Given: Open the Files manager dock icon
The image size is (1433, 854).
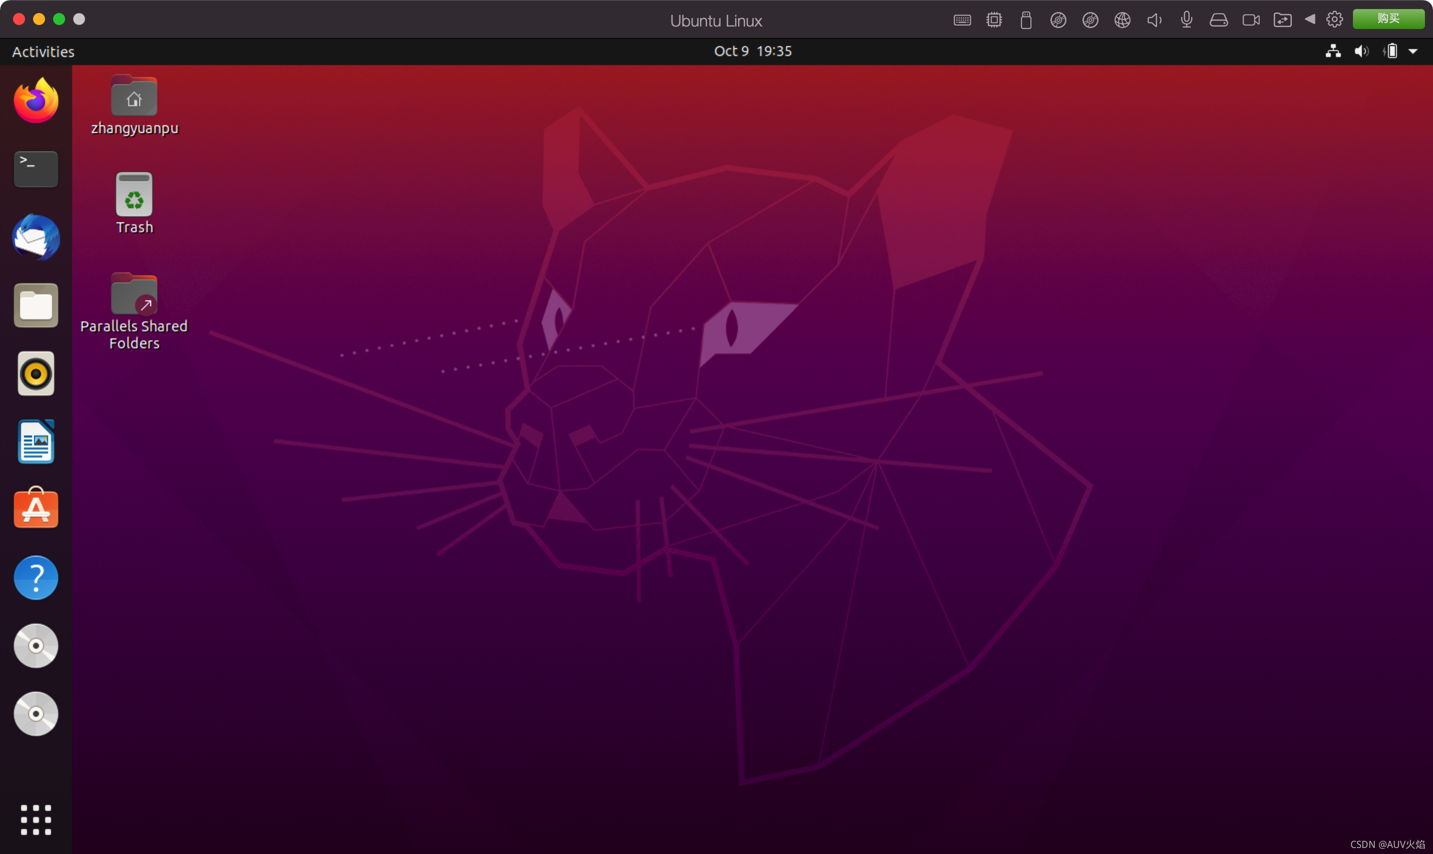Looking at the screenshot, I should tap(36, 305).
